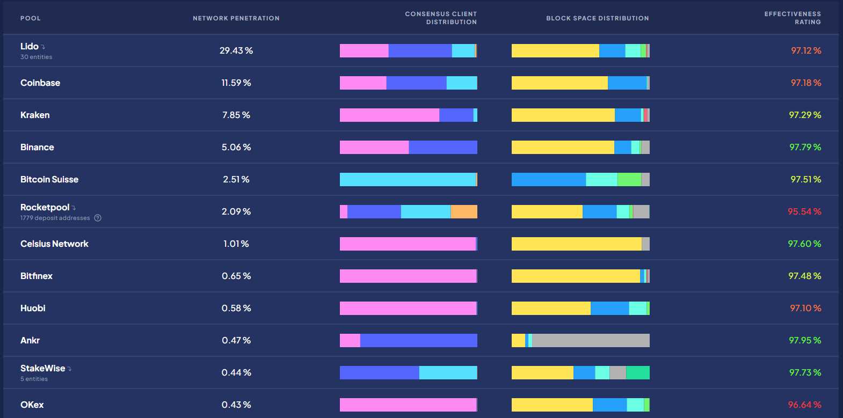This screenshot has height=418, width=843.
Task: Sort table by Network Penetration column
Action: 235,18
